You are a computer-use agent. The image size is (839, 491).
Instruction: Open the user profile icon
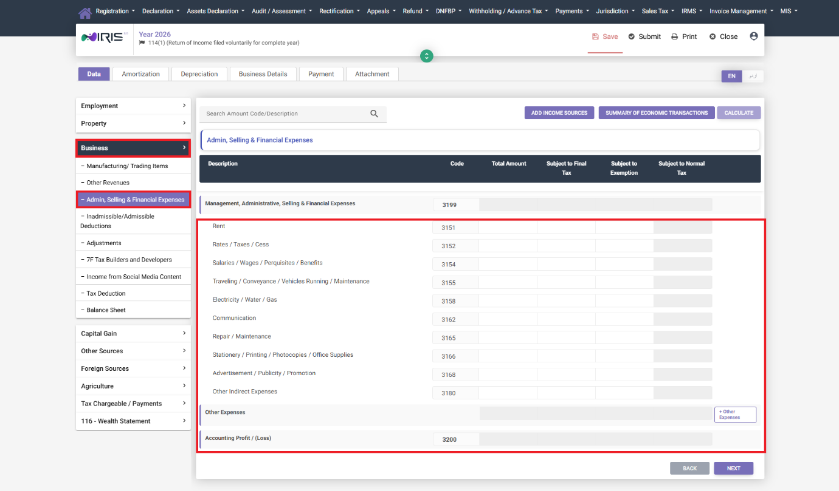point(754,36)
